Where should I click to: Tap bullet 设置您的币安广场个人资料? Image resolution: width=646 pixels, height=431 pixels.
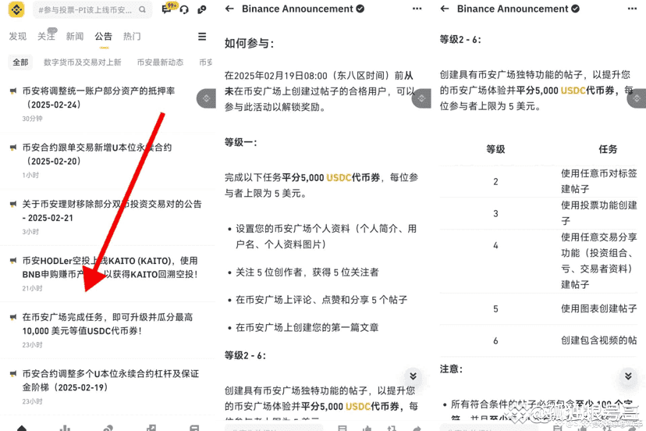(x=326, y=237)
